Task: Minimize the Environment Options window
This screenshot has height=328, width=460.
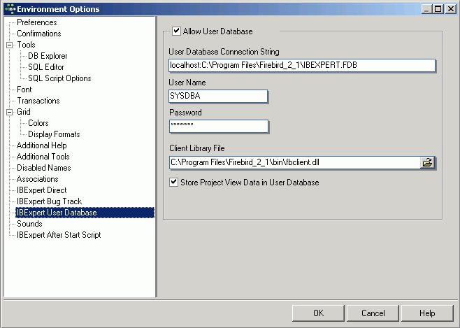Action: [426, 9]
